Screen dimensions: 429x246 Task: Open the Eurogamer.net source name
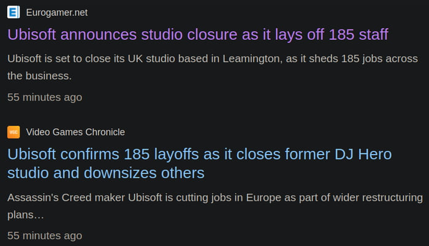pyautogui.click(x=61, y=12)
